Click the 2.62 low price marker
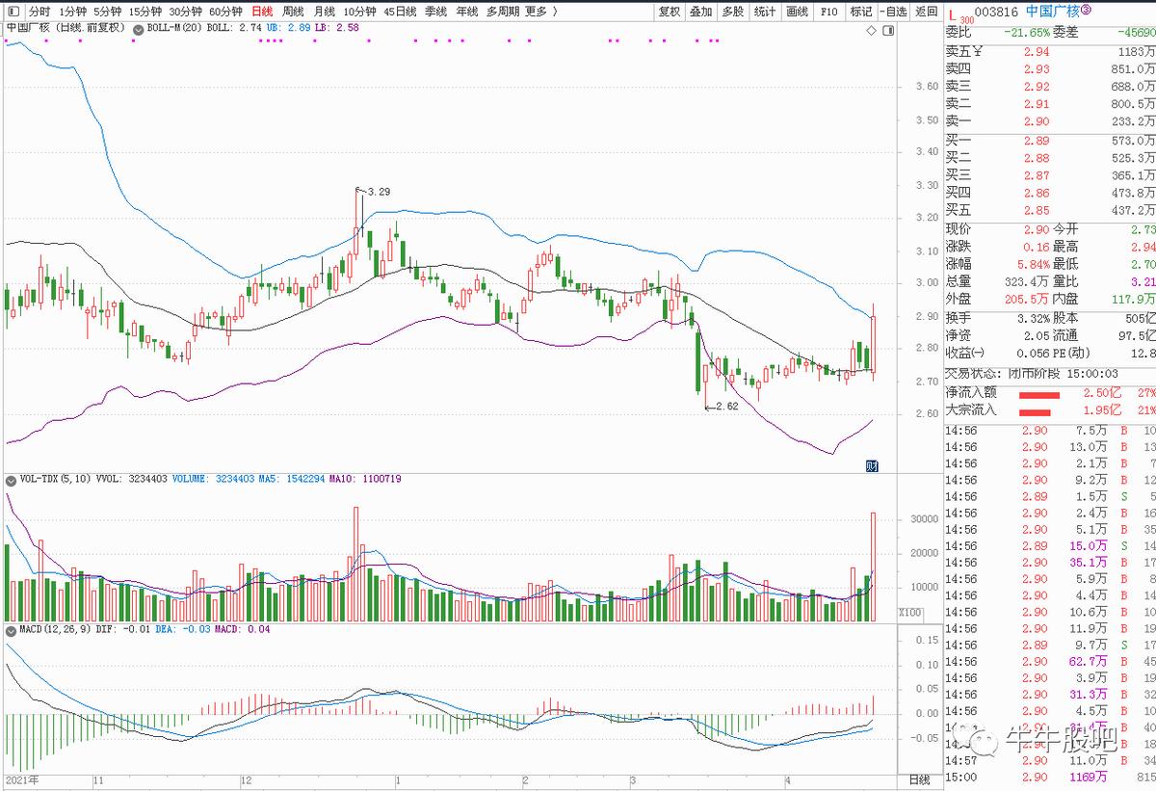 (x=726, y=407)
